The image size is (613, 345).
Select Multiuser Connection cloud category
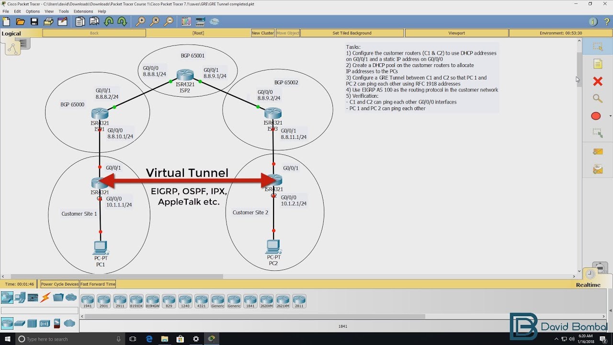tap(71, 298)
